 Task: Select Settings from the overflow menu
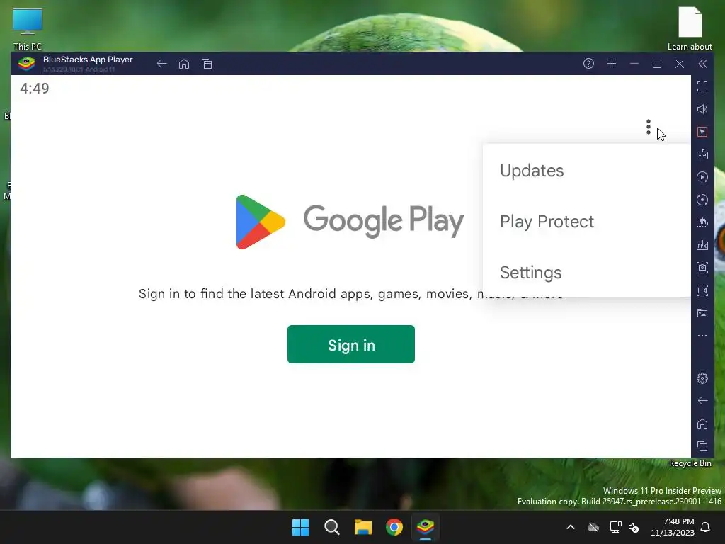coord(586,273)
